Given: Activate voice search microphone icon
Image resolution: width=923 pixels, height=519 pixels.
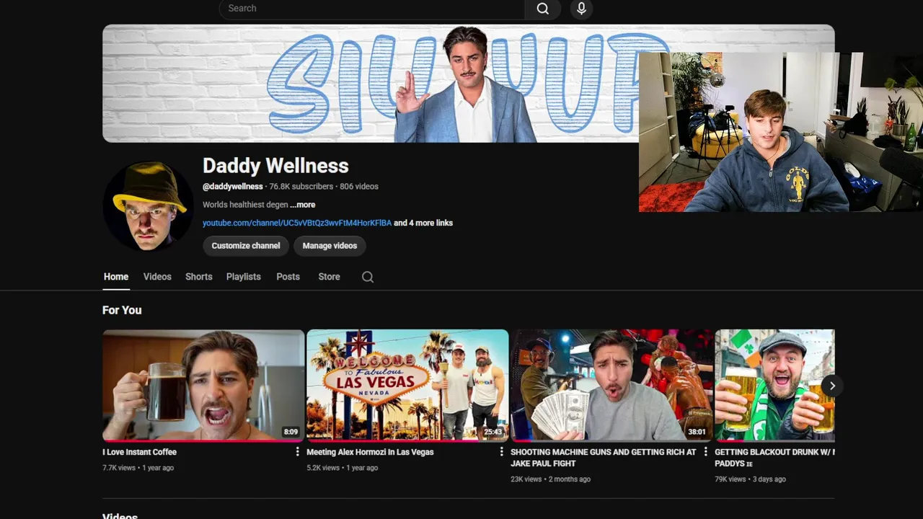Looking at the screenshot, I should 581,9.
